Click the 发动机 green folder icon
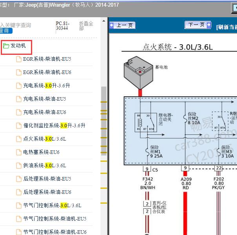This screenshot has width=237, height=235. (x=6, y=46)
